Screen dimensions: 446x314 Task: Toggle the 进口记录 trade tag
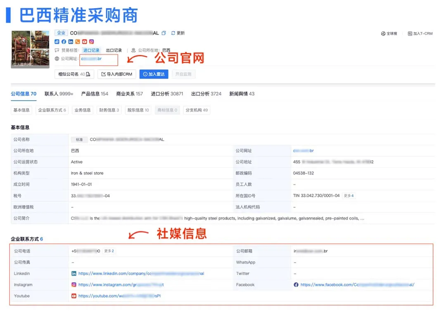click(x=91, y=50)
